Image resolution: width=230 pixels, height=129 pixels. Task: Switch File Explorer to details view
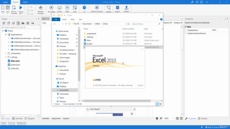click(x=157, y=104)
